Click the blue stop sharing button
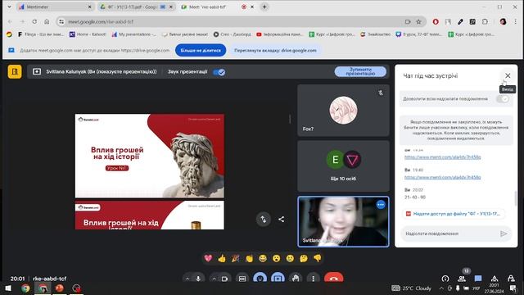Image resolution: width=524 pixels, height=295 pixels. pyautogui.click(x=201, y=50)
